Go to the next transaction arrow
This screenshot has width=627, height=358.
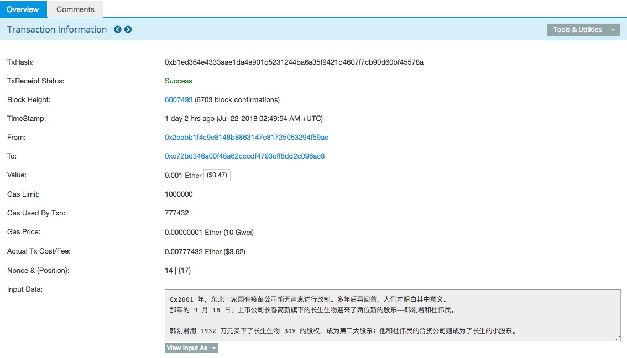tap(128, 30)
